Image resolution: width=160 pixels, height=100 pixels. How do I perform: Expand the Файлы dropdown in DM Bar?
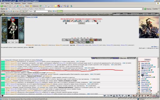click(34, 11)
